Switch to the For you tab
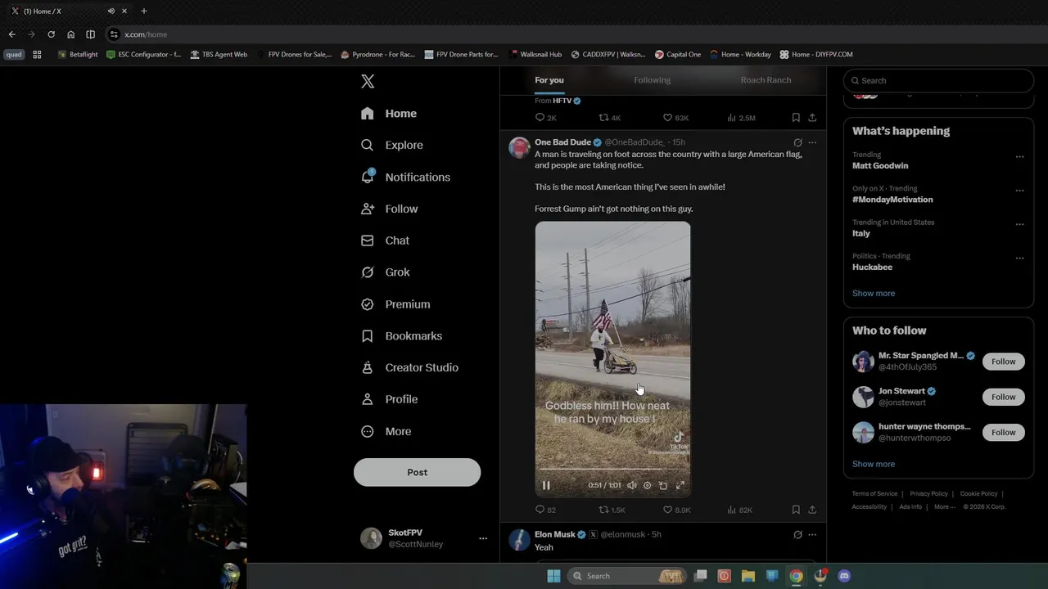This screenshot has width=1048, height=589. click(x=549, y=80)
